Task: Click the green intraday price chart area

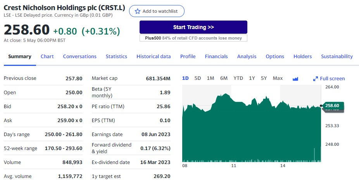Action: click(x=252, y=128)
